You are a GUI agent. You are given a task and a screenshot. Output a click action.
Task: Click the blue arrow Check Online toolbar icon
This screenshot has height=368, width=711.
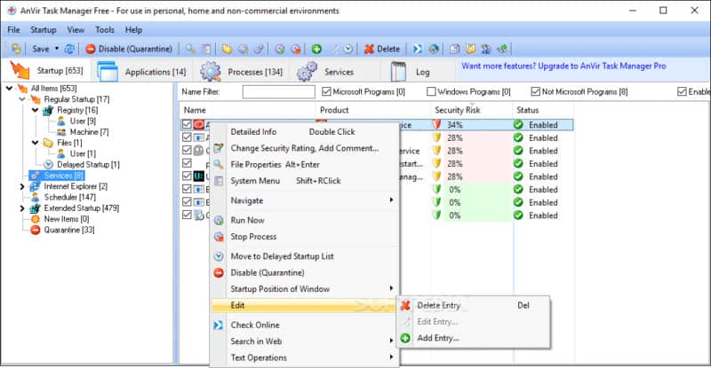click(418, 49)
